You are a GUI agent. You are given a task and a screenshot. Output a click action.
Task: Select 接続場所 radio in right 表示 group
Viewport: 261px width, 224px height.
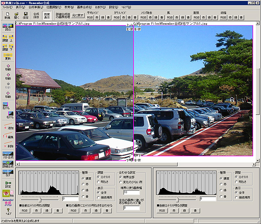(243, 198)
